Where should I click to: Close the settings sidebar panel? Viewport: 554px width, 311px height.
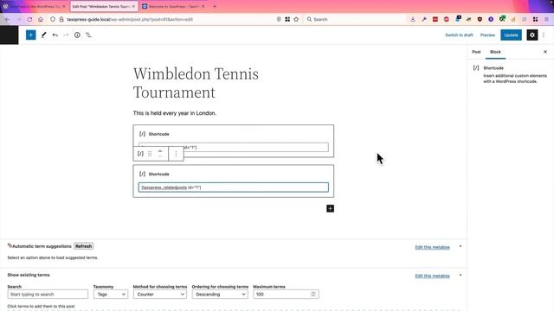pos(545,52)
